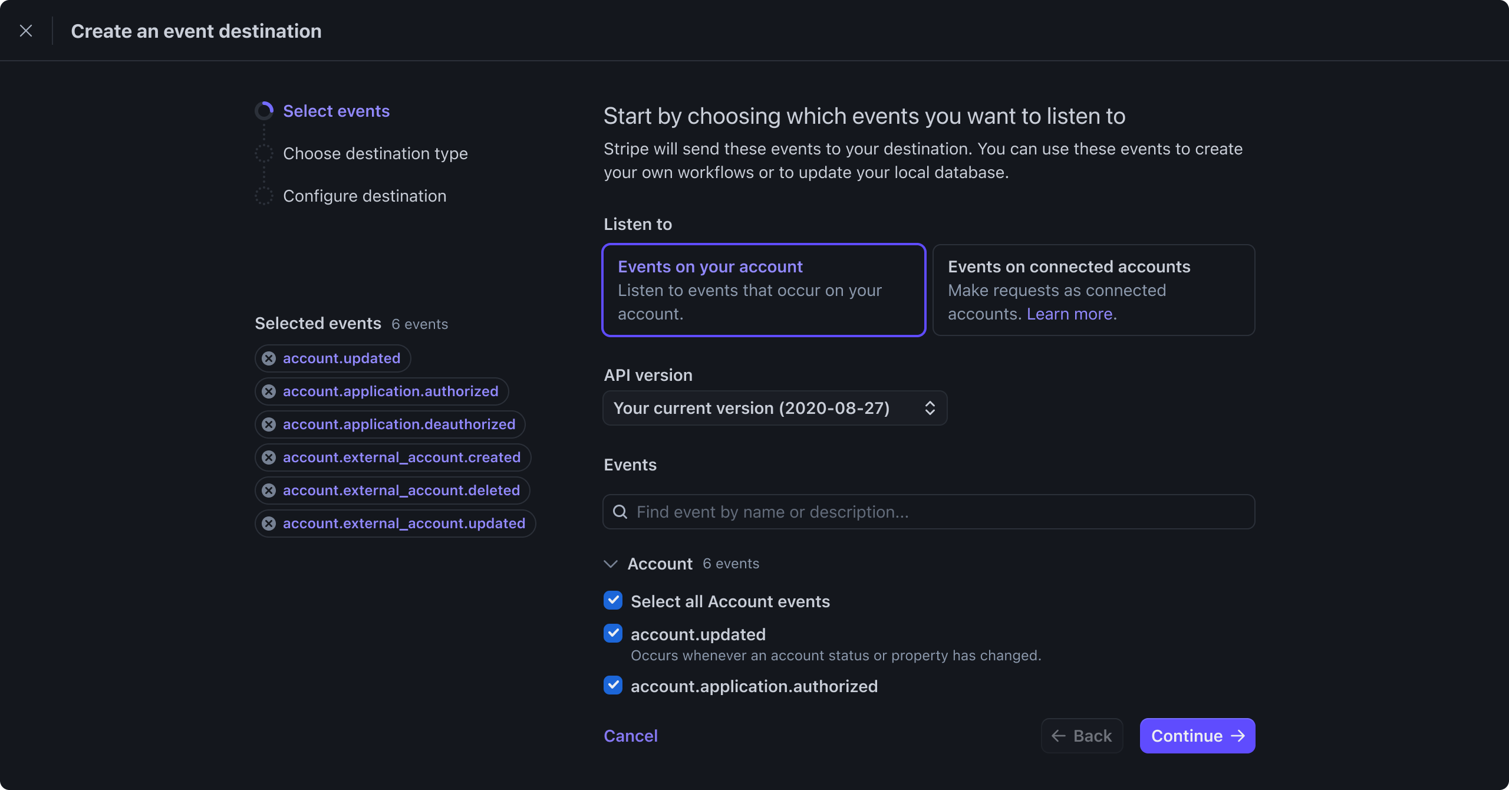Open the API version dropdown
This screenshot has width=1509, height=790.
775,408
